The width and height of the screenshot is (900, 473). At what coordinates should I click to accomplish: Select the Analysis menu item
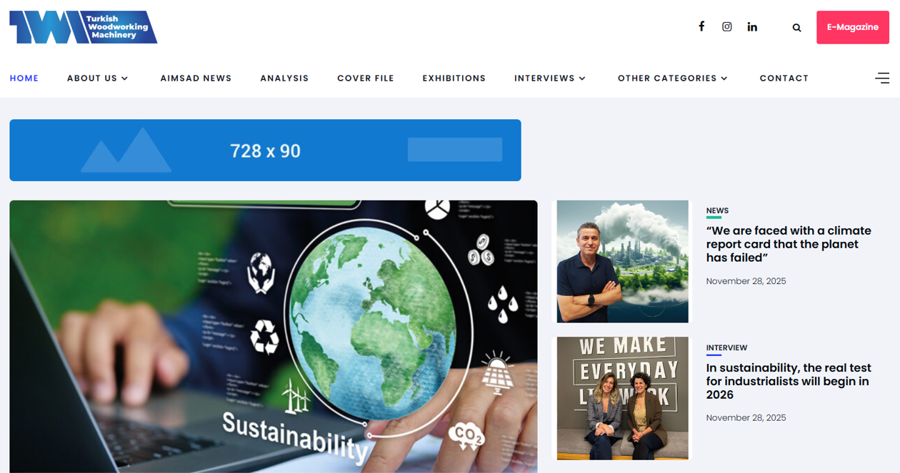click(284, 78)
